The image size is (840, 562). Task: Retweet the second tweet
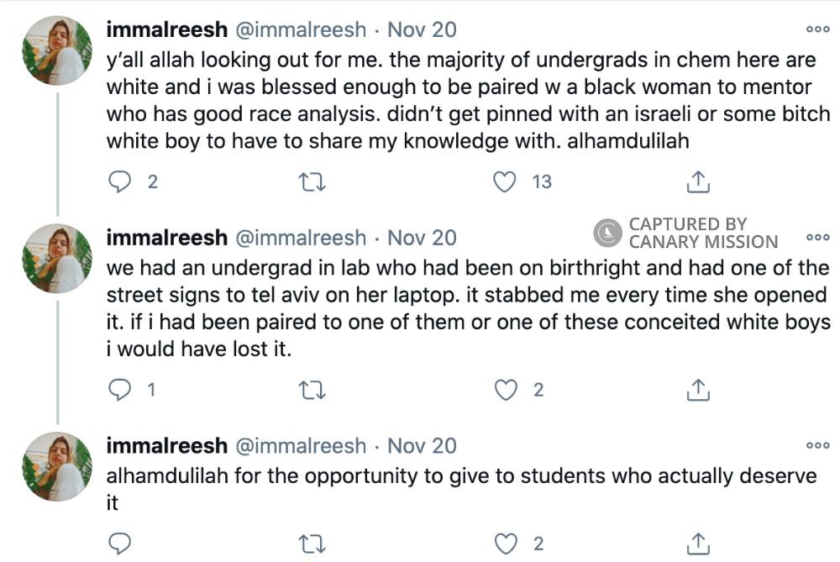click(x=312, y=389)
